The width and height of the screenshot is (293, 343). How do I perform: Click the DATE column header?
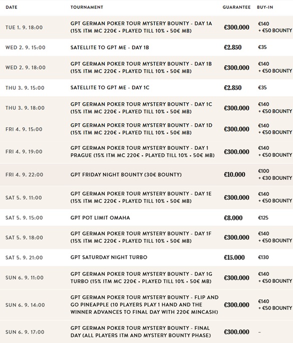click(x=12, y=7)
